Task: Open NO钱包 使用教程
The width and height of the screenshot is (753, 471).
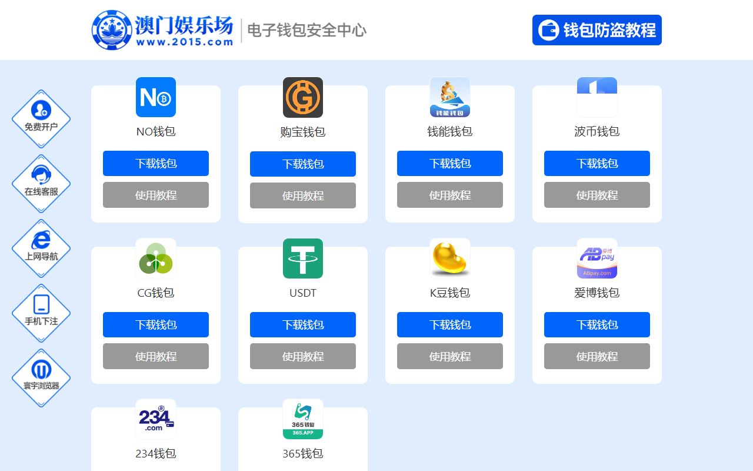Action: (x=156, y=195)
